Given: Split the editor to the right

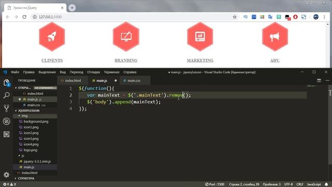Looking at the screenshot, I should click(x=319, y=81).
